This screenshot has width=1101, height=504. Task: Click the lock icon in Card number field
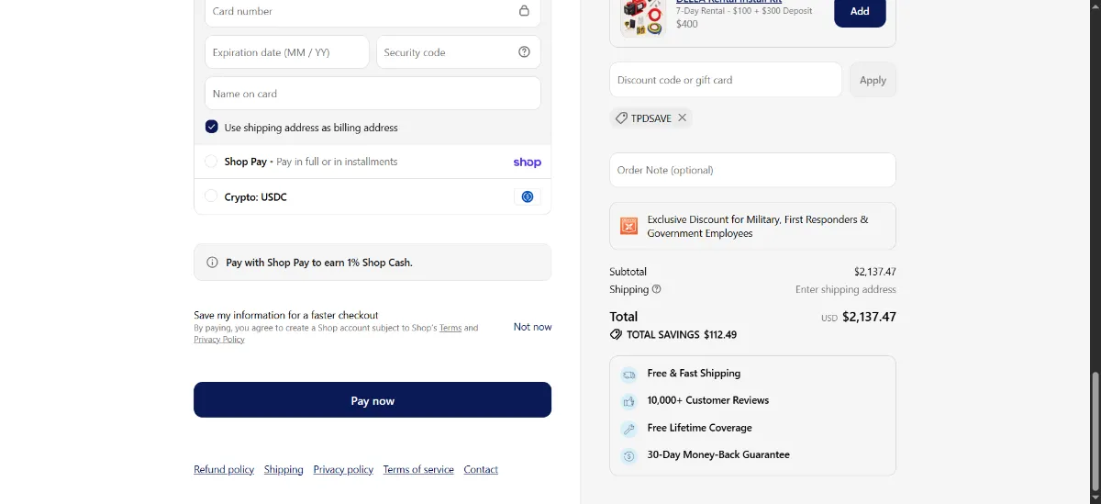coord(524,11)
